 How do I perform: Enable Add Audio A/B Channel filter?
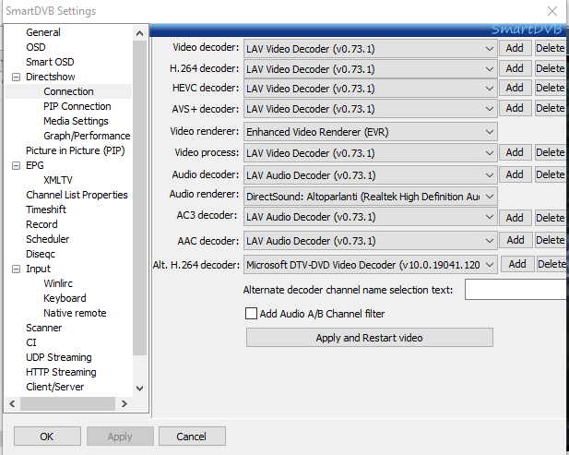tap(251, 314)
